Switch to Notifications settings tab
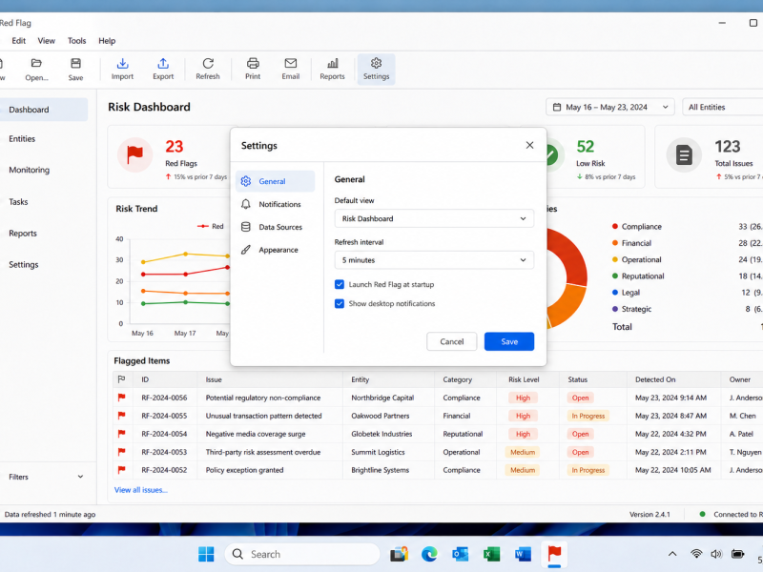This screenshot has height=572, width=763. [276, 204]
